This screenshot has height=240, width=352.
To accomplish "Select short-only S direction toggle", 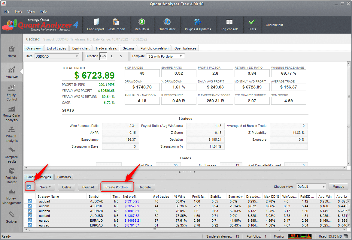I will pyautogui.click(x=121, y=56).
